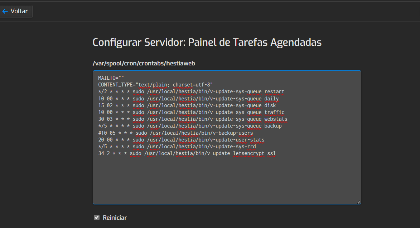Click the blue back arrow icon
This screenshot has height=228, width=420.
coord(5,11)
